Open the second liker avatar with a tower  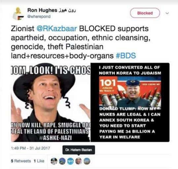tap(62, 161)
